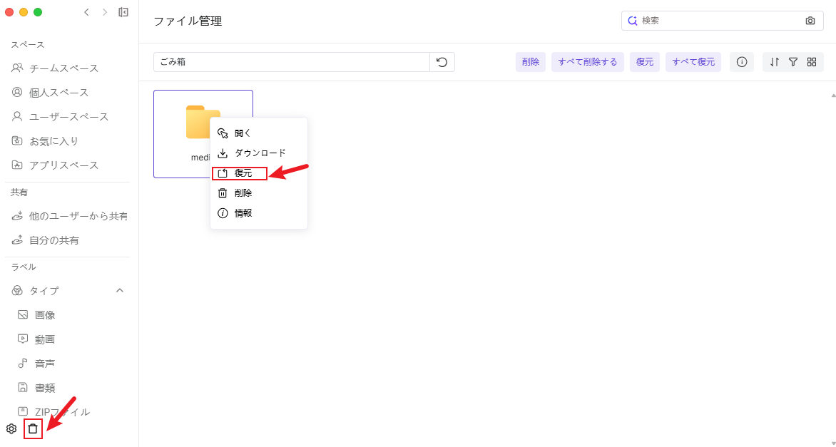Switch to grid view layout icon
This screenshot has width=836, height=447.
pyautogui.click(x=812, y=62)
